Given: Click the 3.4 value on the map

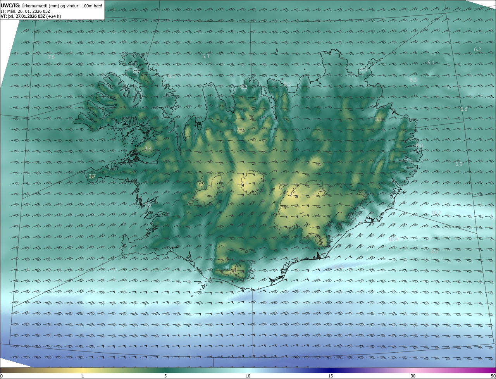Looking at the screenshot, I should tap(148, 149).
